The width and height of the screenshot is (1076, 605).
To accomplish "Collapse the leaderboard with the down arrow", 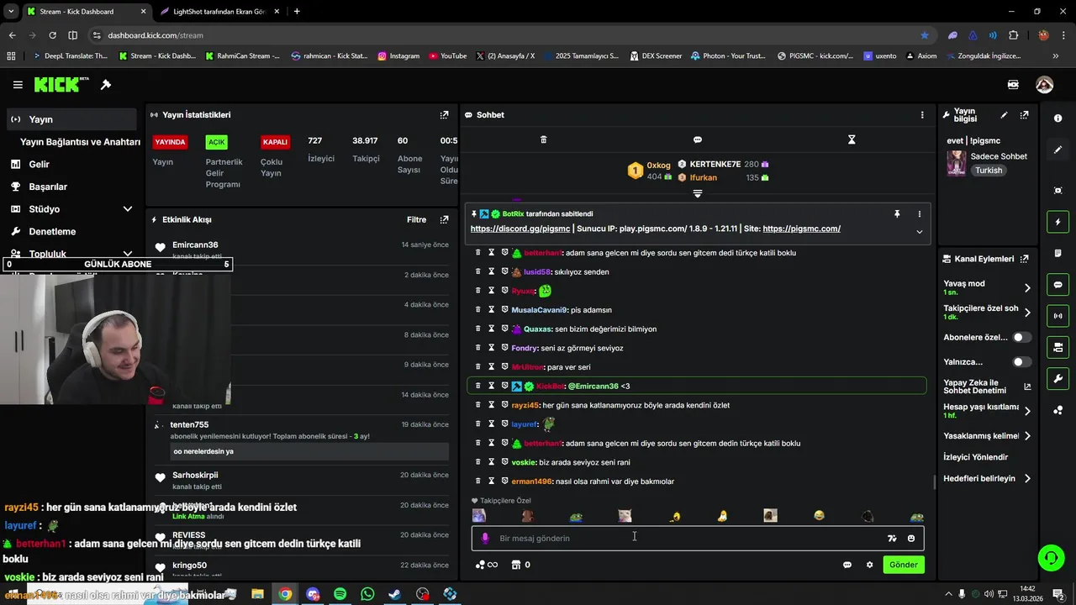I will tap(697, 194).
